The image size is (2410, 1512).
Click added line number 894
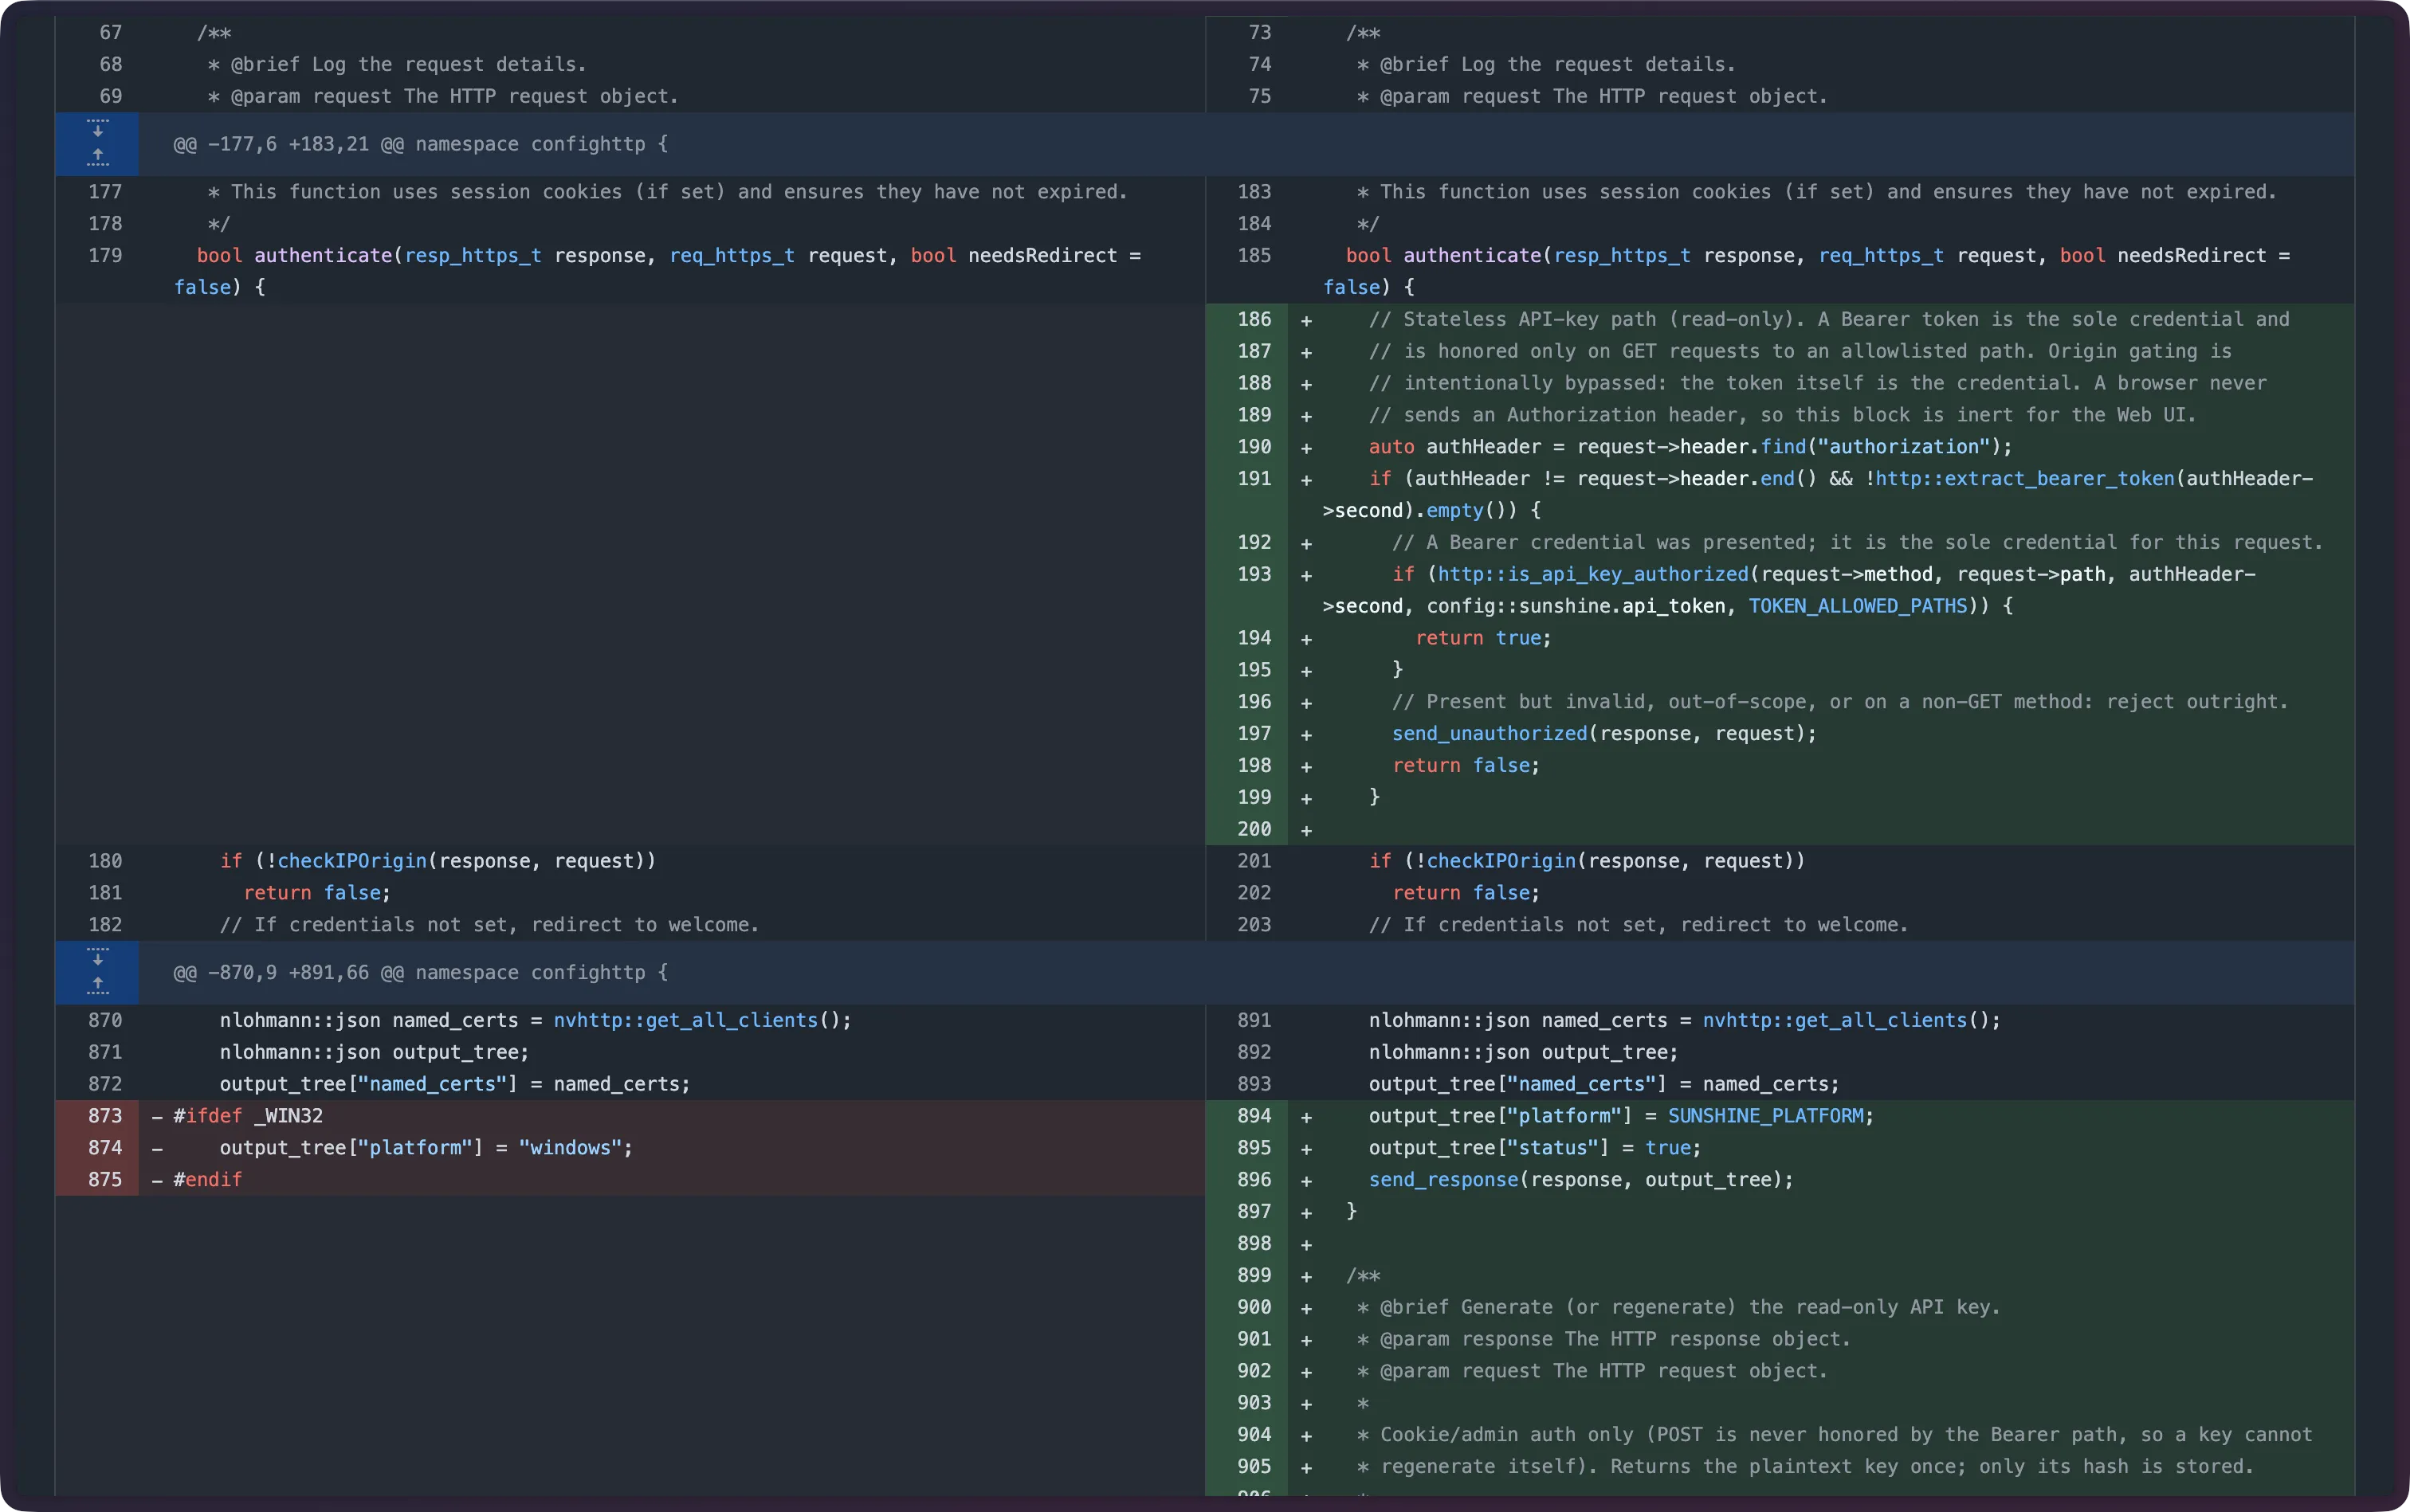1254,1116
